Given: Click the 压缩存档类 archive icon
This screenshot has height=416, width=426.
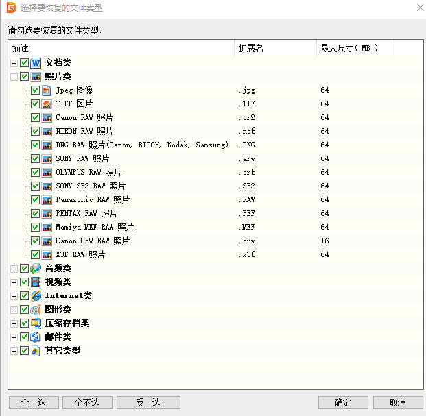Looking at the screenshot, I should click(x=36, y=323).
